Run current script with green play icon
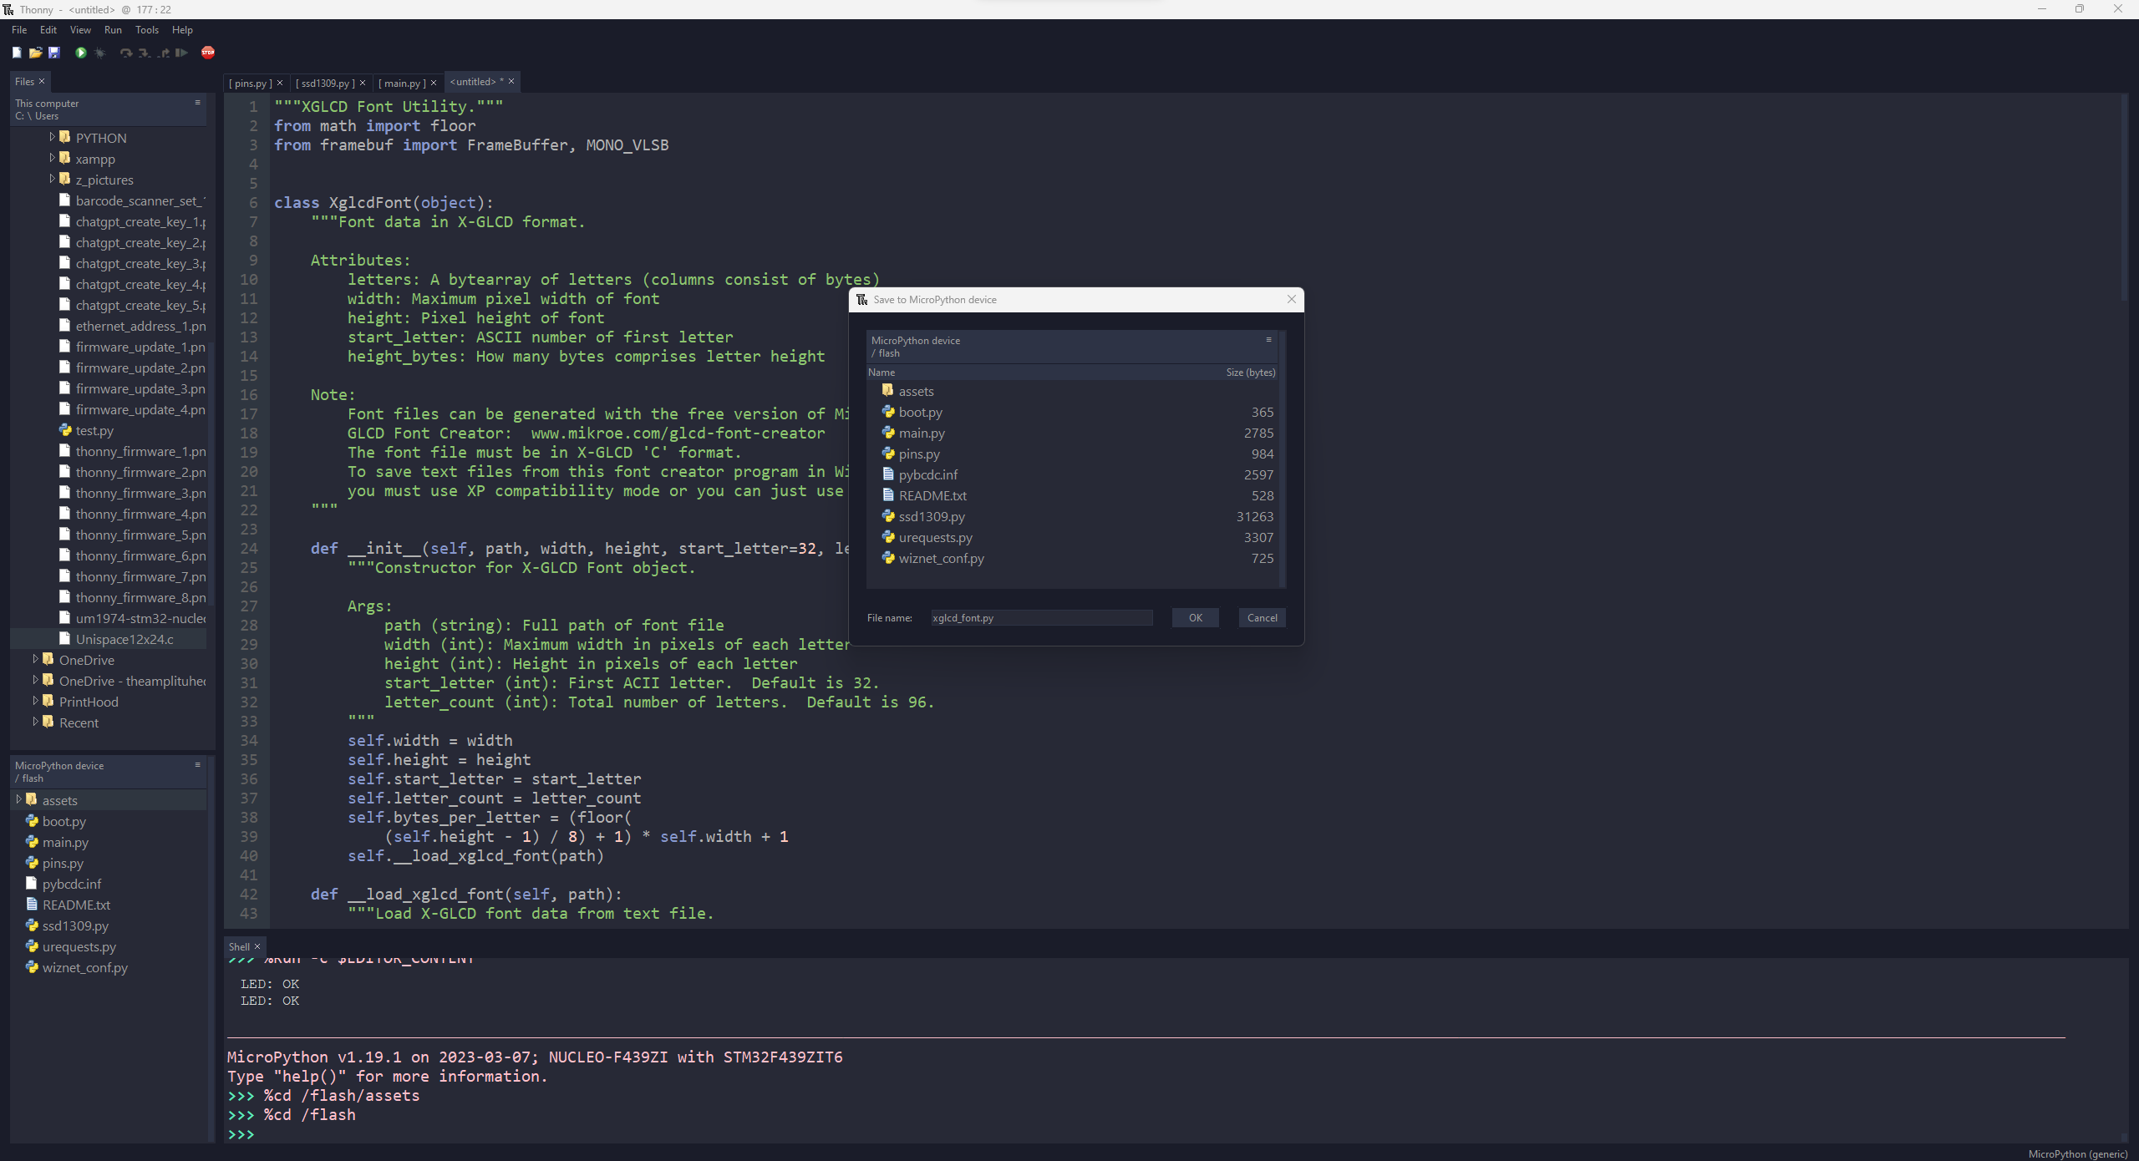 pyautogui.click(x=81, y=53)
